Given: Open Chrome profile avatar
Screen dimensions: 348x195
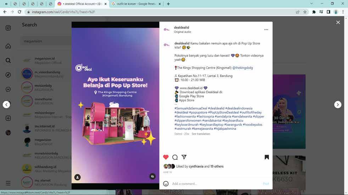Looking at the screenshot, I should coord(336,12).
